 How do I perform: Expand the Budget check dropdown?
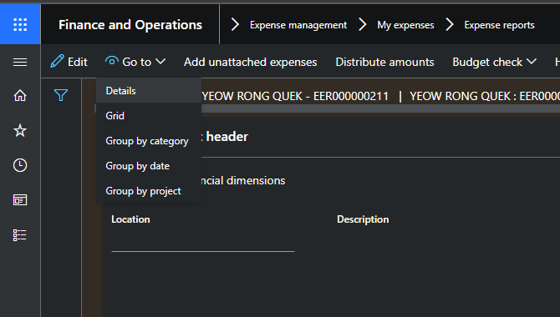[494, 62]
